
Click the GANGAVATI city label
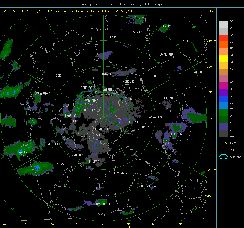155,117
